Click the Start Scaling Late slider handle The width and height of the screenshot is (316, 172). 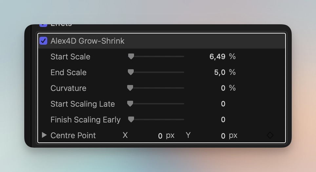click(x=130, y=104)
